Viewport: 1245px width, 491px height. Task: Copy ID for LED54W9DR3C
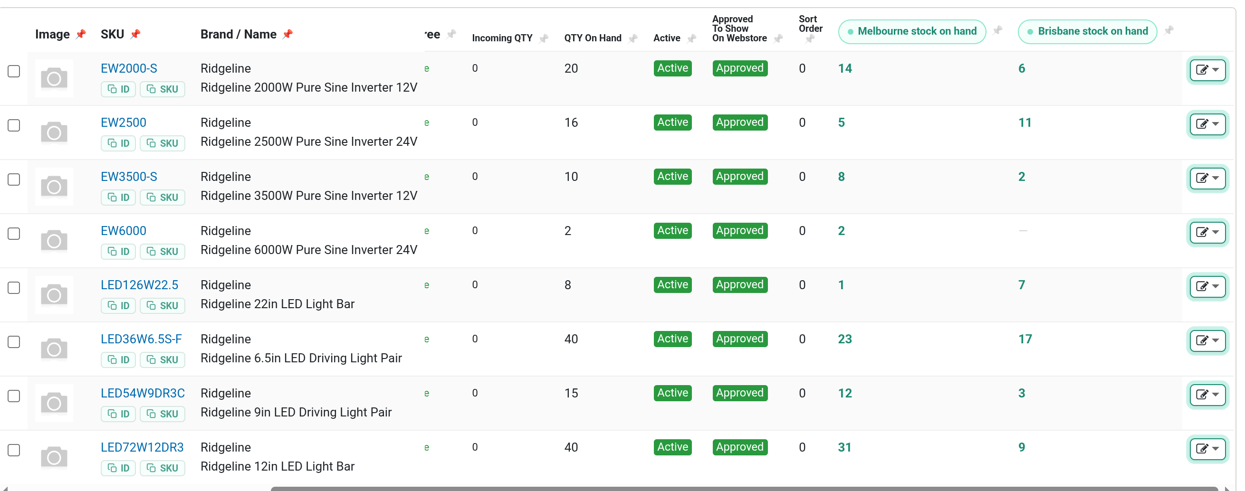click(118, 414)
